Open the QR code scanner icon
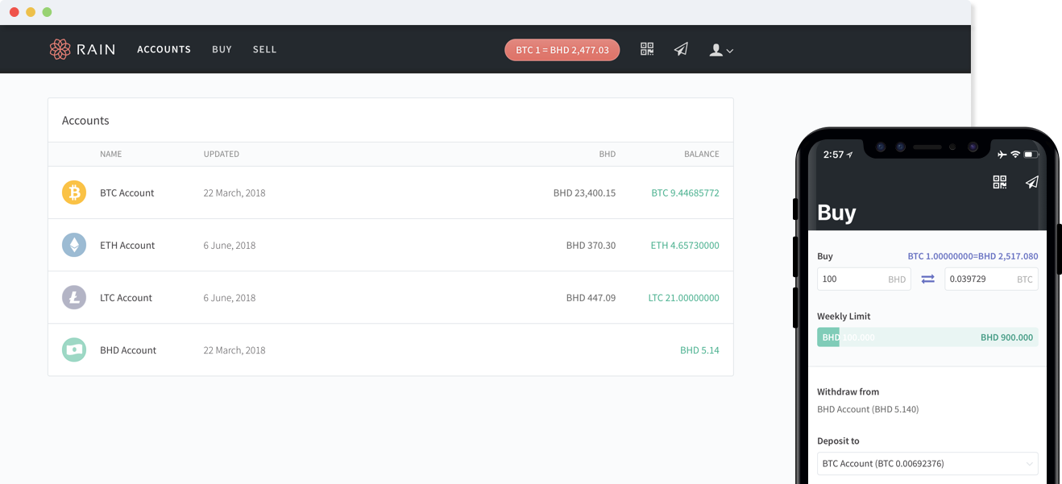 pos(646,49)
